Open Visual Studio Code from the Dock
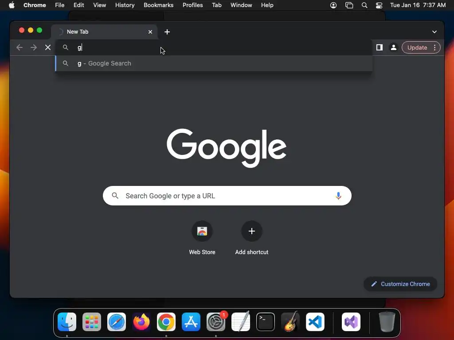This screenshot has width=454, height=340. 315,322
